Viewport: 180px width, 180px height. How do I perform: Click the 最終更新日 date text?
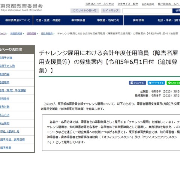click(157, 96)
